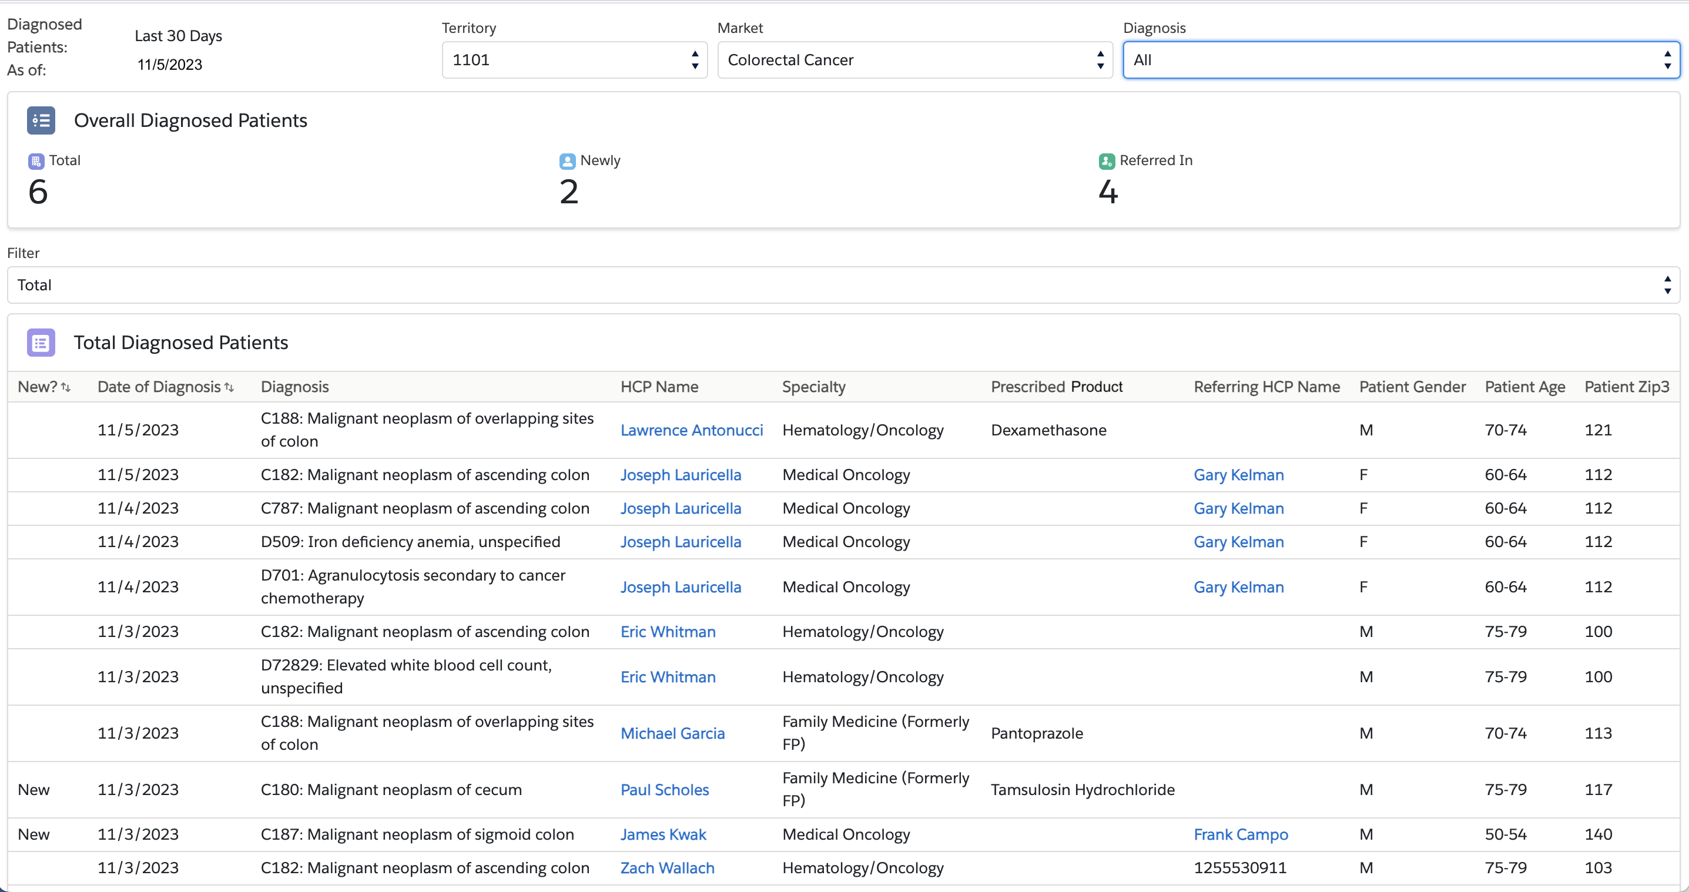This screenshot has height=892, width=1689.
Task: Sort by the New? column arrows
Action: click(66, 387)
